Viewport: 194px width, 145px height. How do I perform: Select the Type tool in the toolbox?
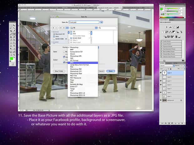pos(14,46)
